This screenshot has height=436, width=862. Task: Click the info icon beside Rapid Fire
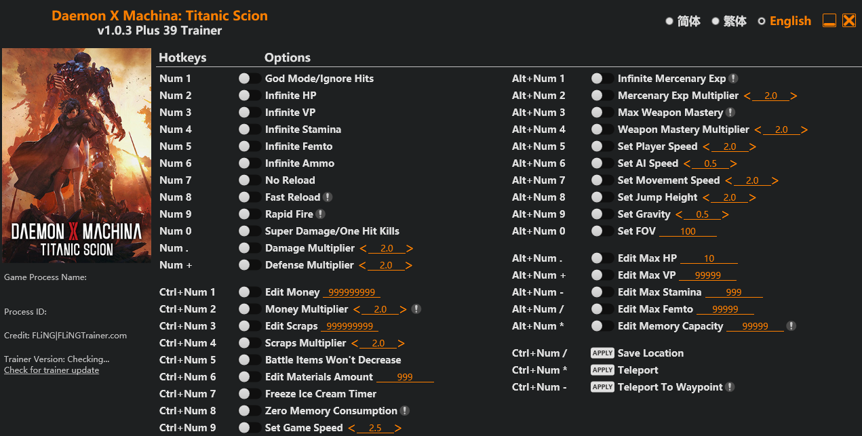pyautogui.click(x=321, y=214)
